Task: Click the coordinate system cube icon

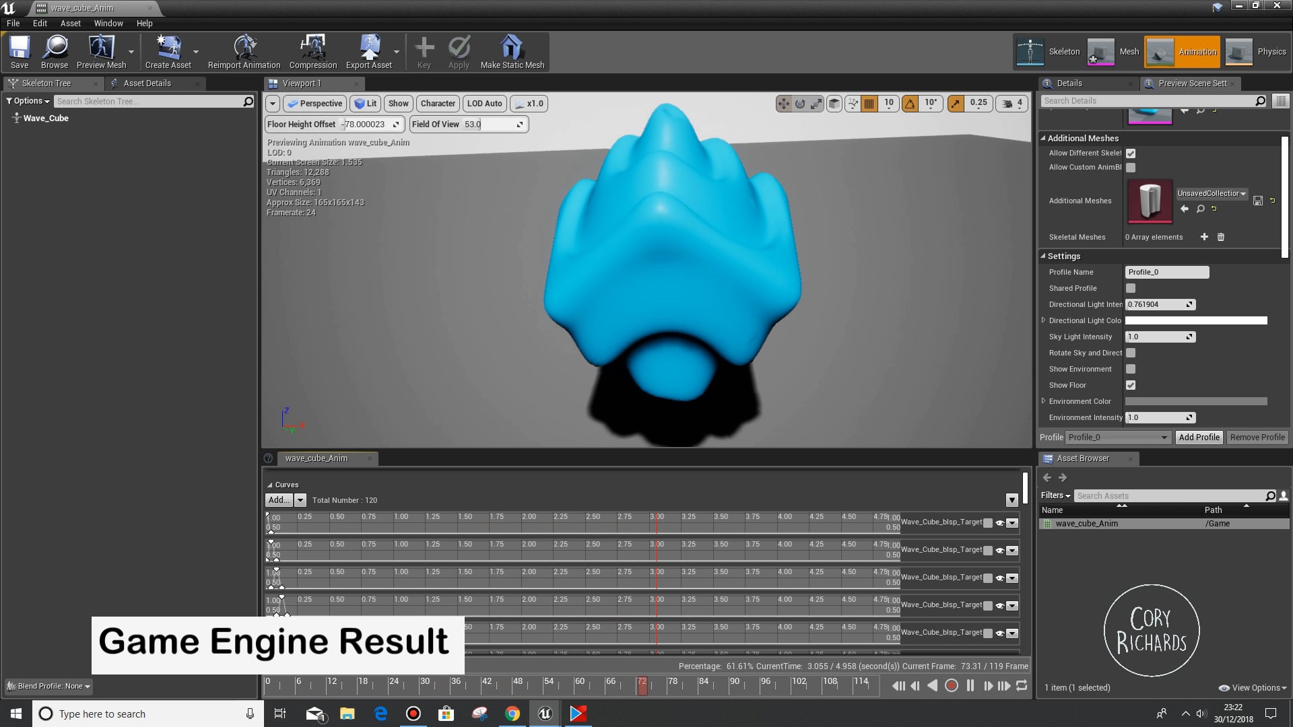Action: click(834, 104)
